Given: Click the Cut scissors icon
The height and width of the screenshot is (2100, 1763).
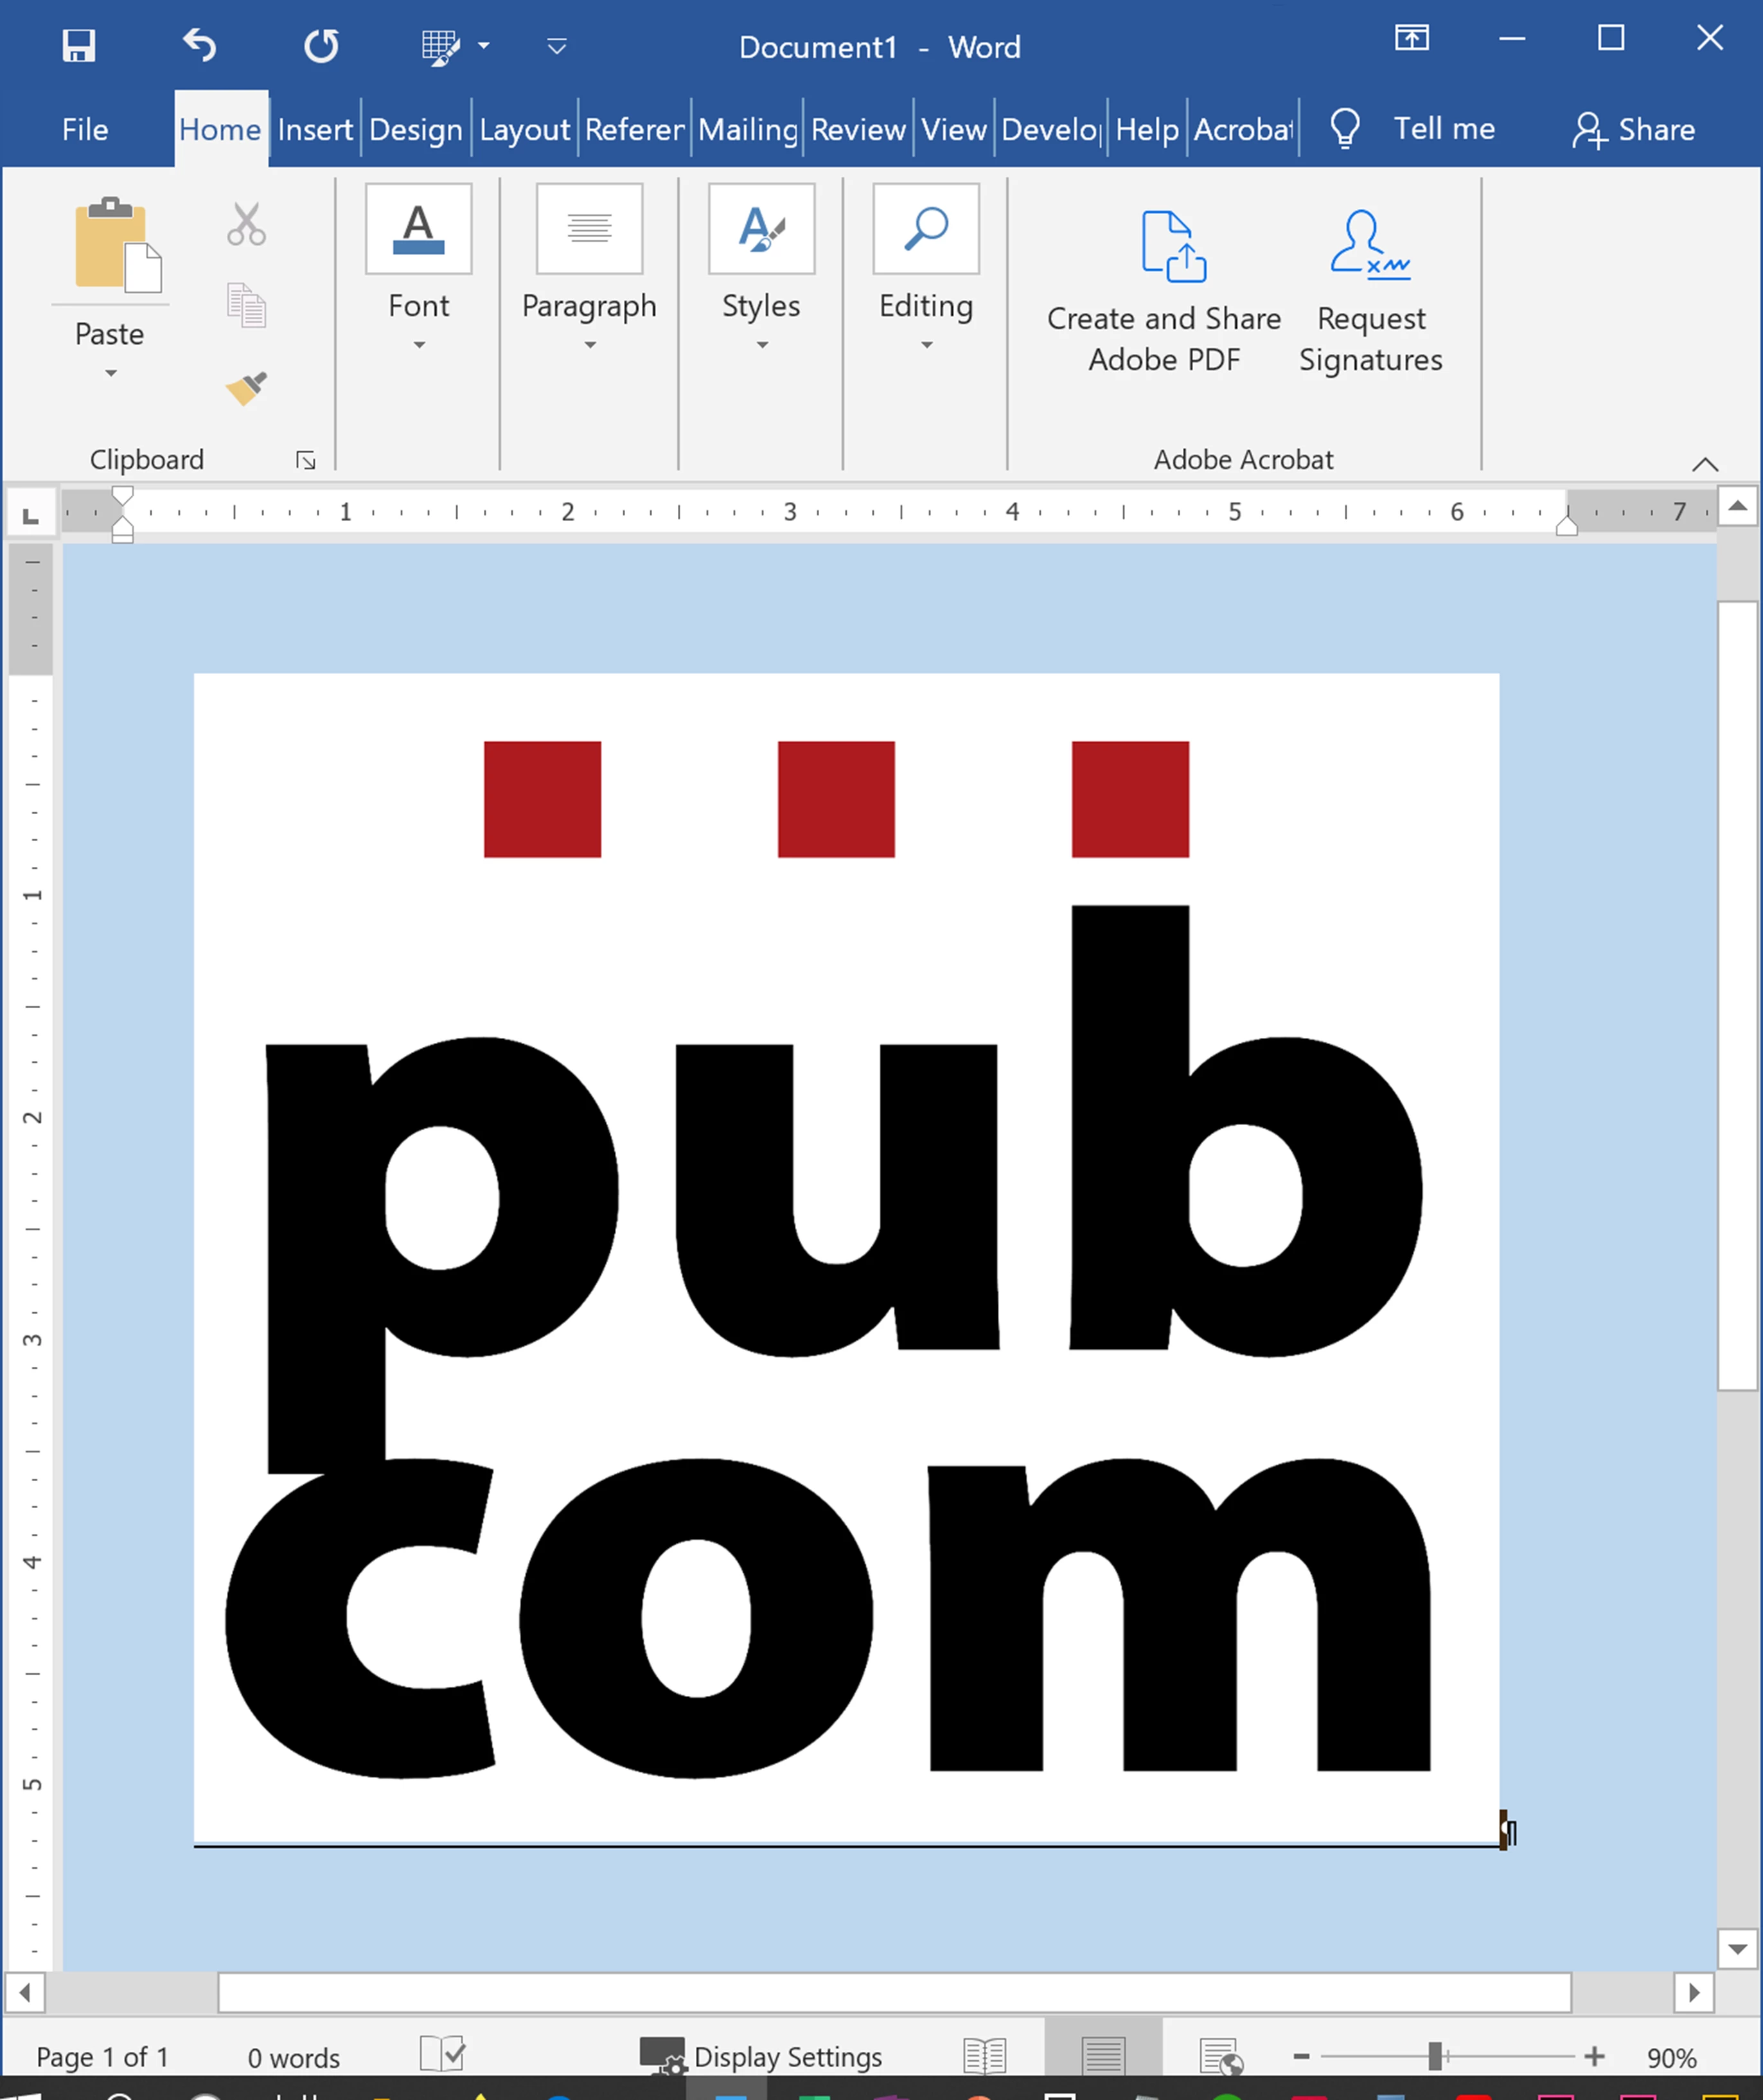Looking at the screenshot, I should 246,224.
